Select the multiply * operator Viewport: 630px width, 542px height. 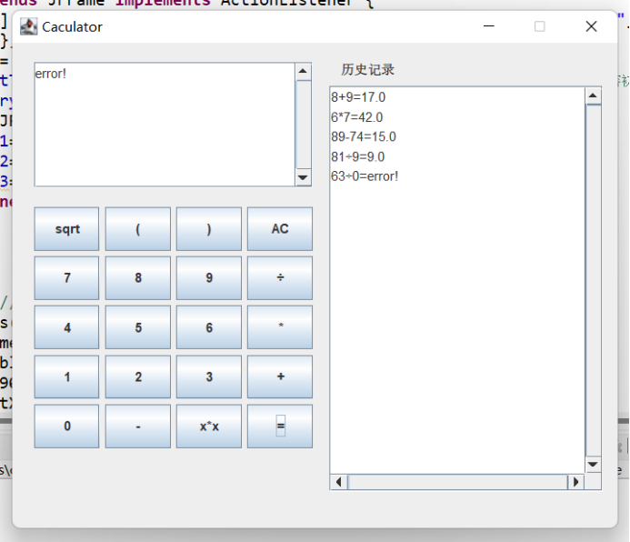pyautogui.click(x=280, y=327)
